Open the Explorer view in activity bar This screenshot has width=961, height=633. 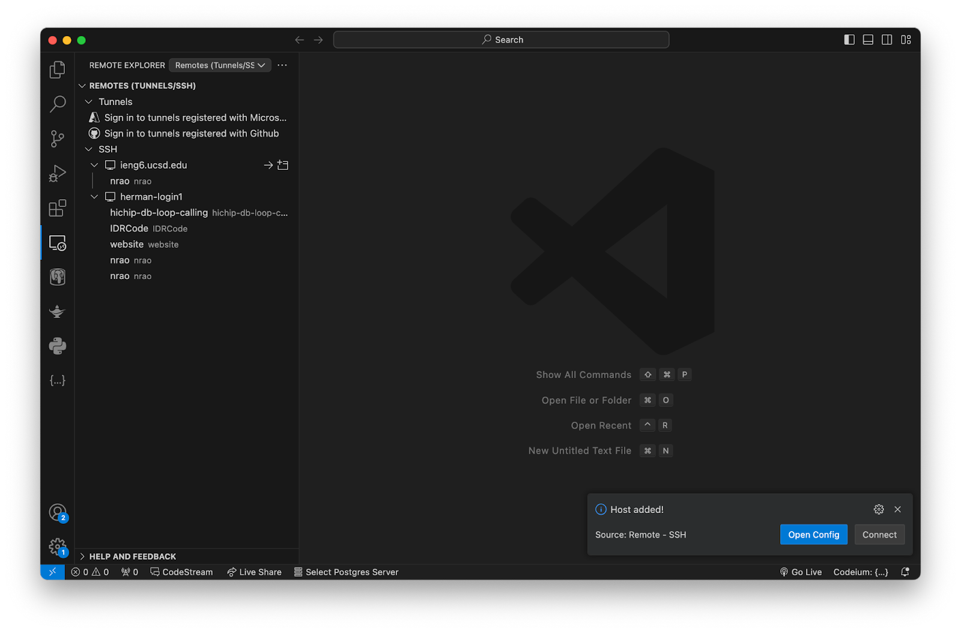point(57,70)
